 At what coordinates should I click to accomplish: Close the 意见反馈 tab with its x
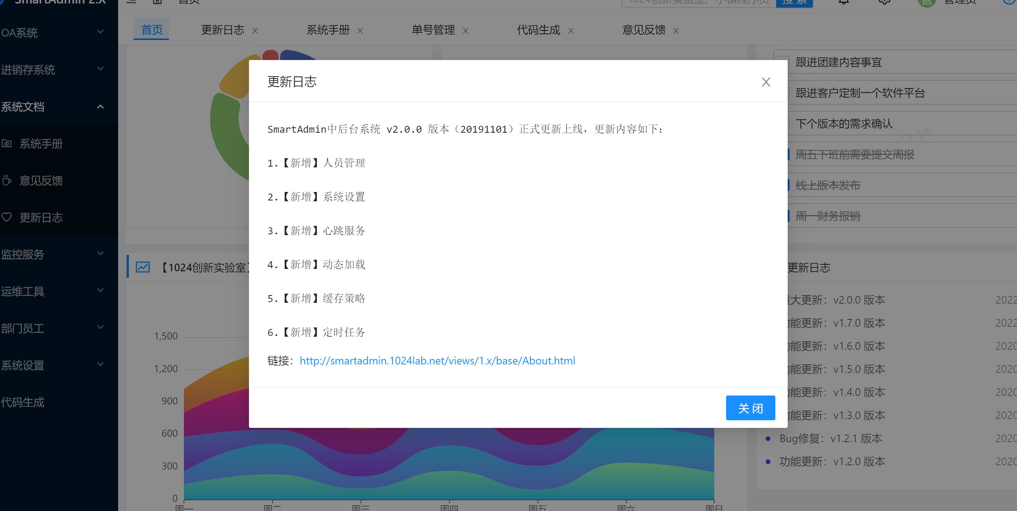point(676,31)
